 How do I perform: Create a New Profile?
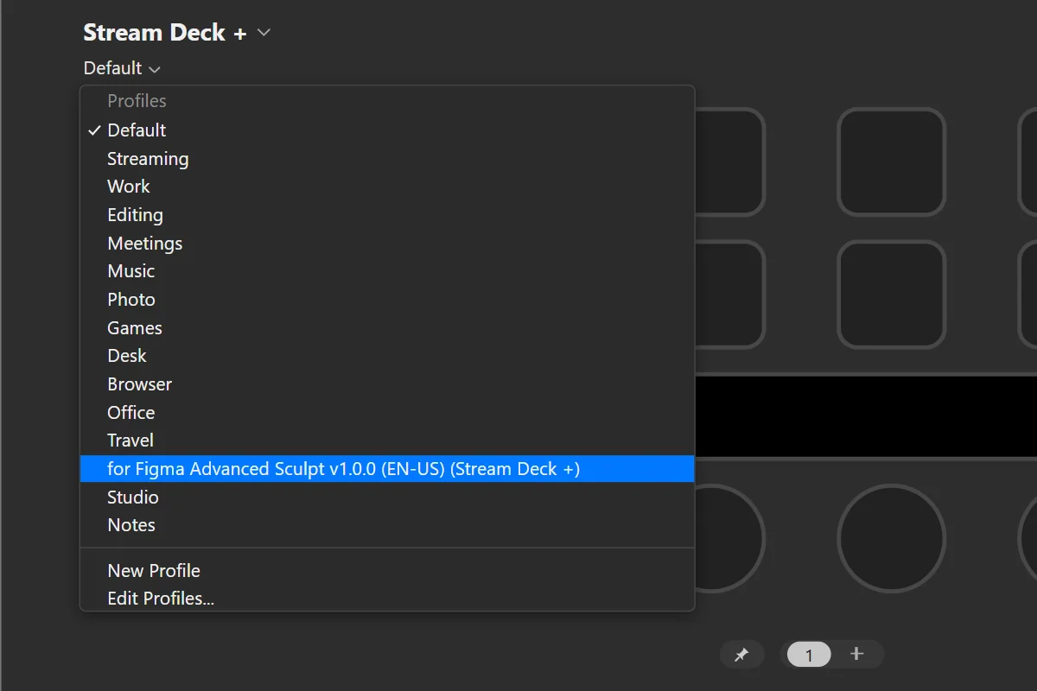pyautogui.click(x=387, y=571)
